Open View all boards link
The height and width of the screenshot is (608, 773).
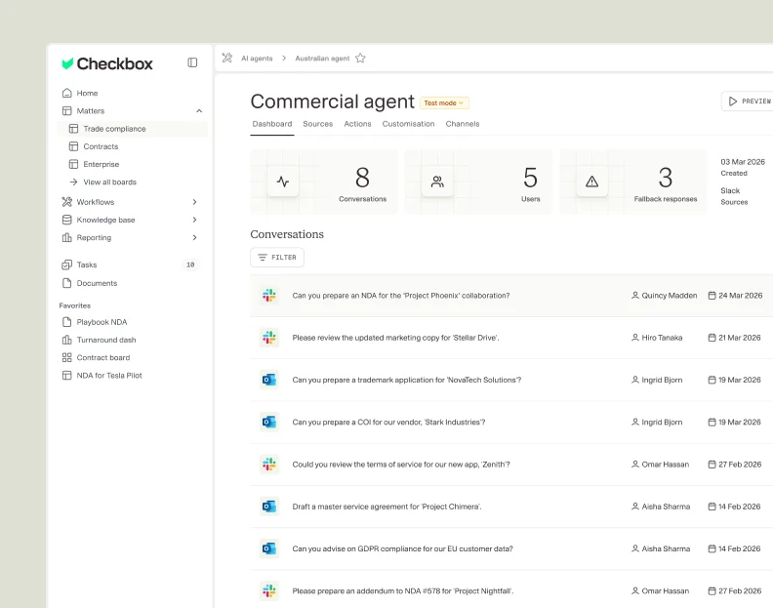(110, 182)
